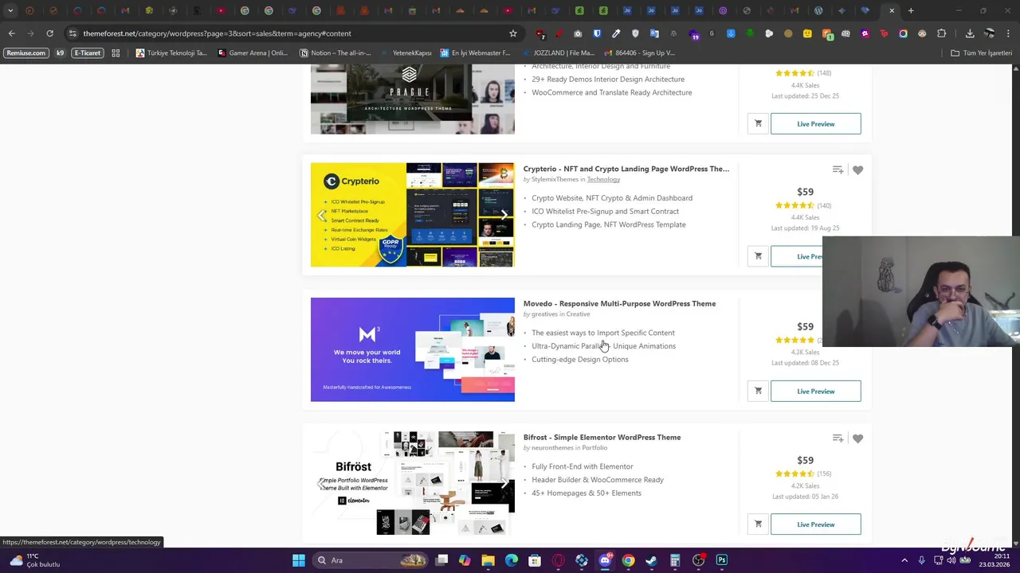Open Windows Start menu
The height and width of the screenshot is (573, 1020).
click(299, 560)
